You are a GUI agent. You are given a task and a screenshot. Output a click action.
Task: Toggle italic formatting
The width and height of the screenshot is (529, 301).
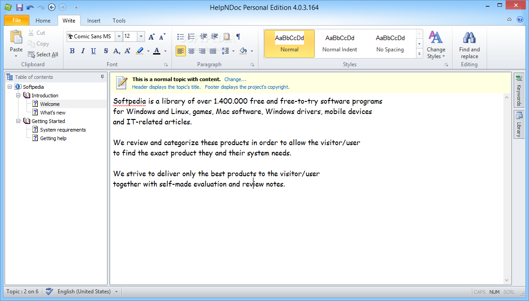pos(83,51)
